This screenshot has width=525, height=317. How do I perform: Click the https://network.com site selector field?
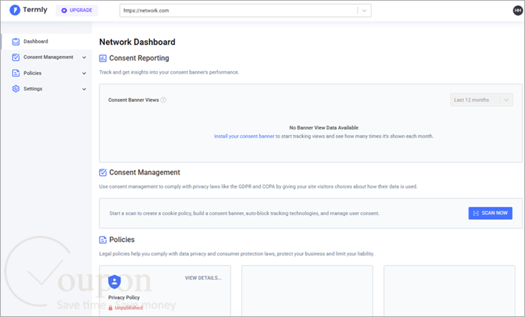pos(245,11)
